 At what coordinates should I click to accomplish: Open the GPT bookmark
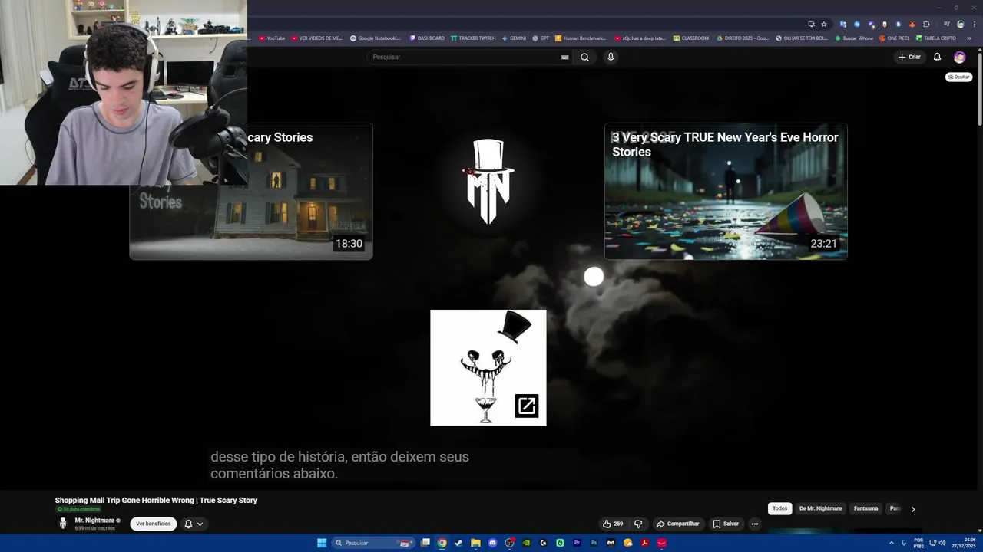click(541, 38)
